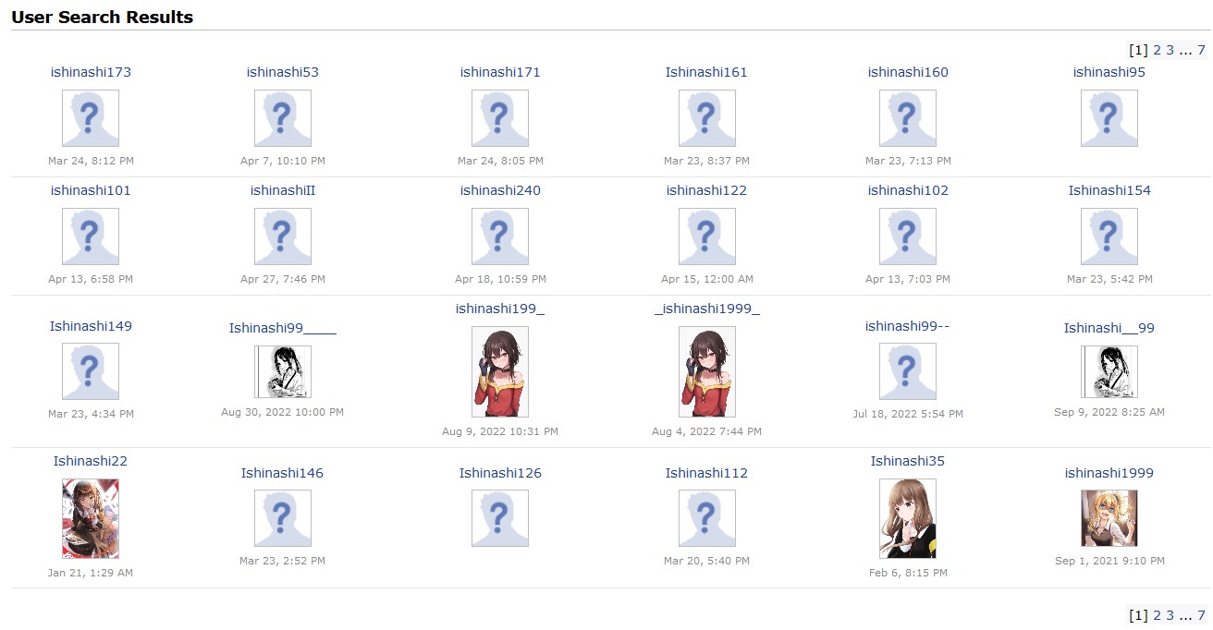
Task: Visit ishinashiII profile link
Action: (283, 190)
